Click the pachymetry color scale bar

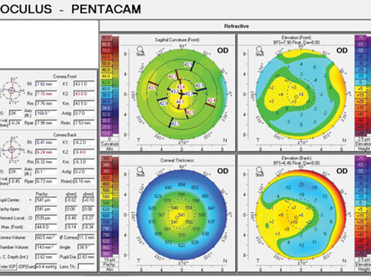coord(106,209)
